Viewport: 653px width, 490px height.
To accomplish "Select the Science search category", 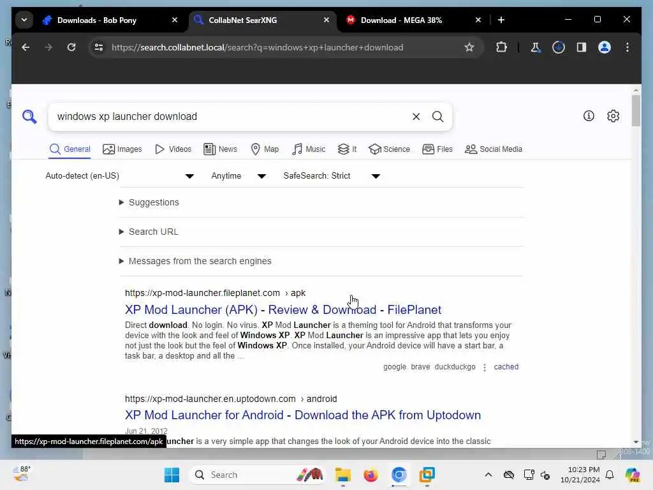I will point(390,149).
